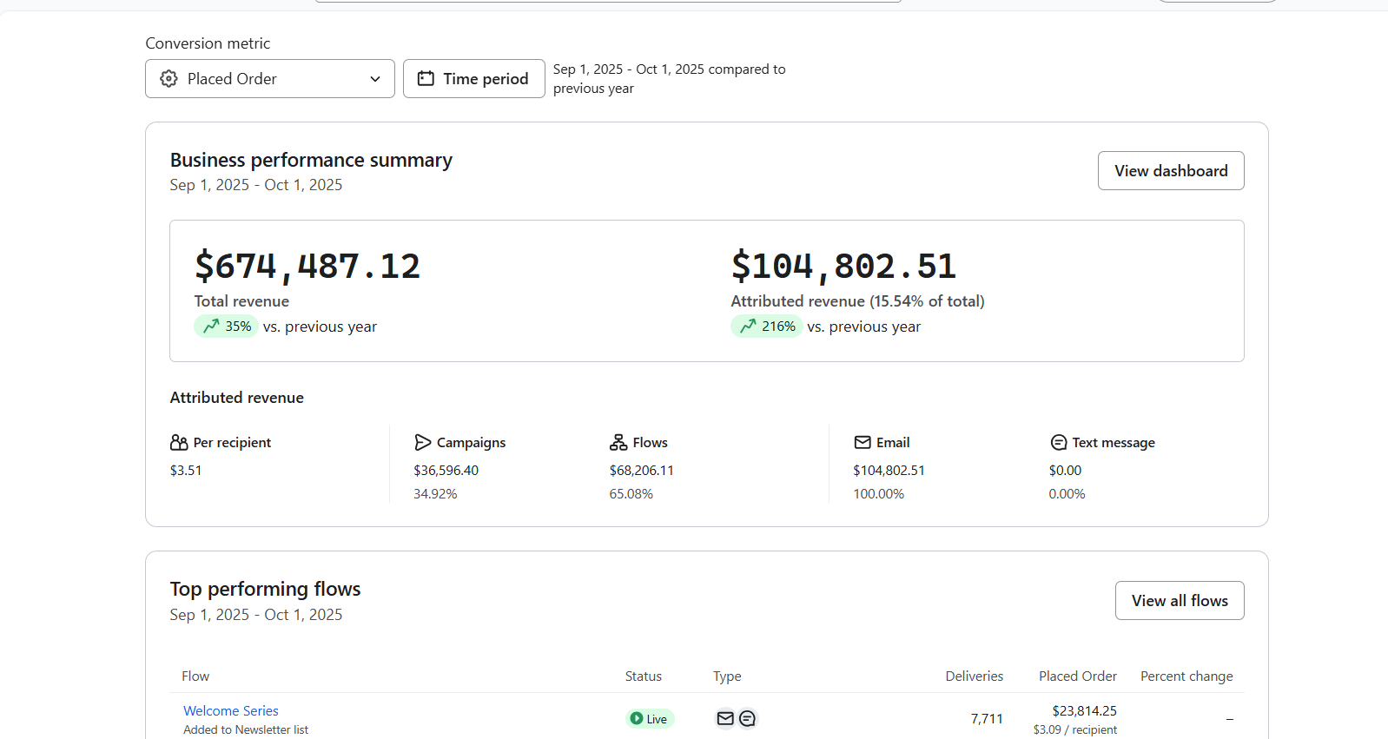The width and height of the screenshot is (1388, 739).
Task: Open the Time period picker
Action: tap(474, 79)
